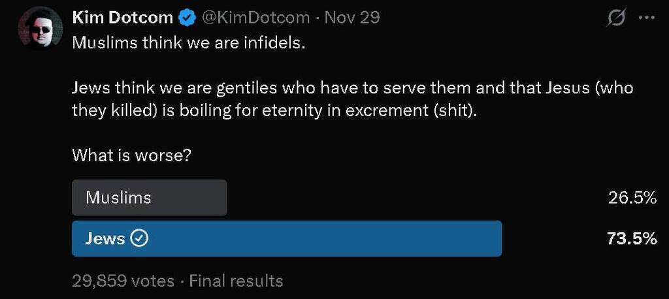Click the second paragraph of the post
Viewport: 669px width, 299px height.
point(353,99)
